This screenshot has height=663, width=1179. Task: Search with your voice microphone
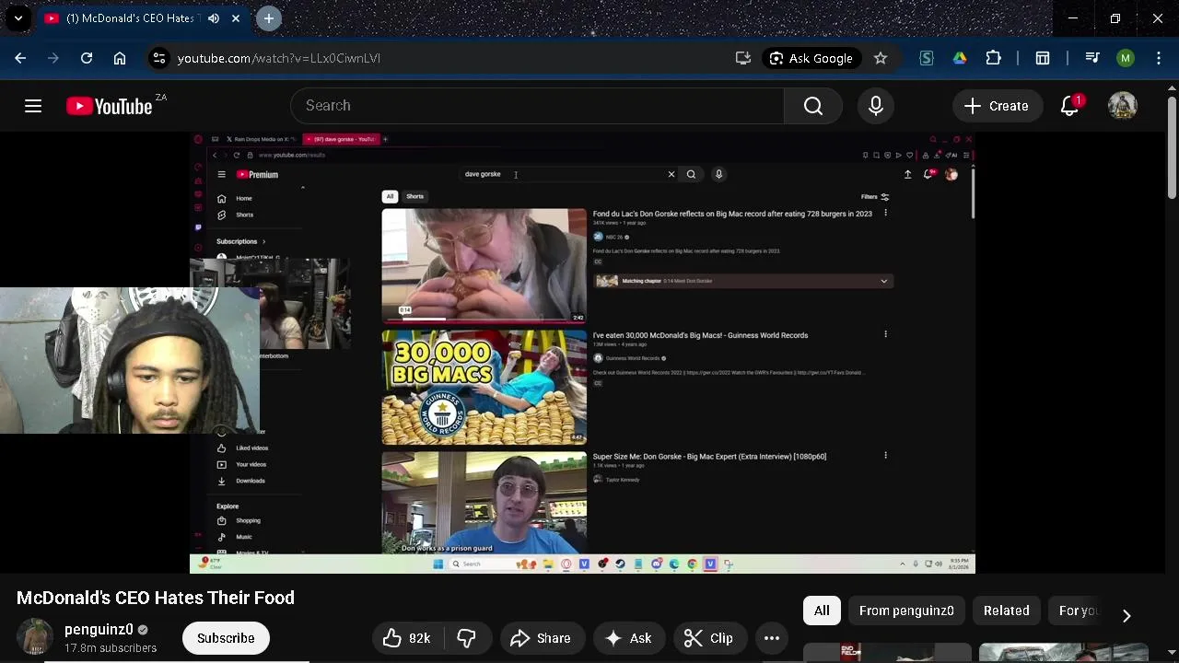[876, 106]
